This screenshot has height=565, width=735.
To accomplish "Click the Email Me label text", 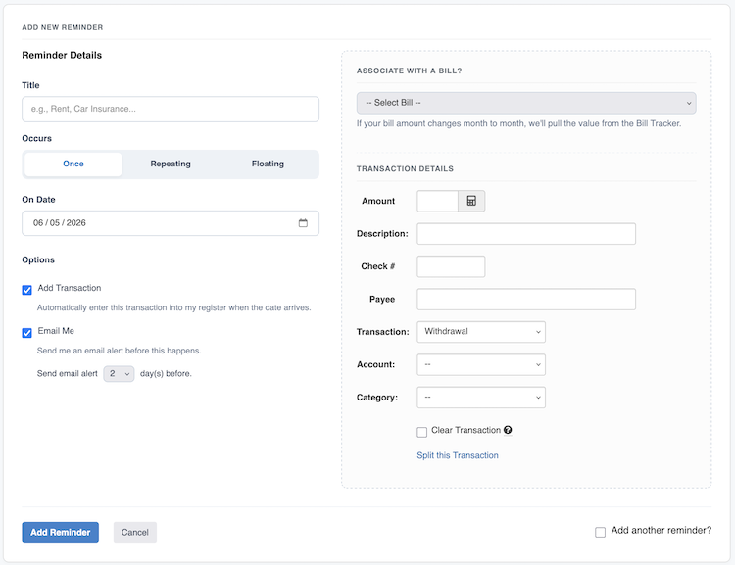I will [x=56, y=331].
